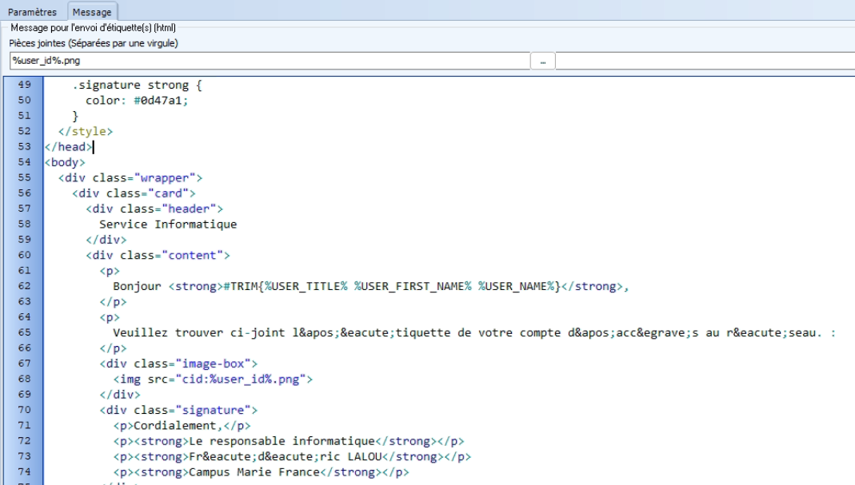Click the div class="image-box" line
This screenshot has height=485, width=855.
[x=178, y=364]
